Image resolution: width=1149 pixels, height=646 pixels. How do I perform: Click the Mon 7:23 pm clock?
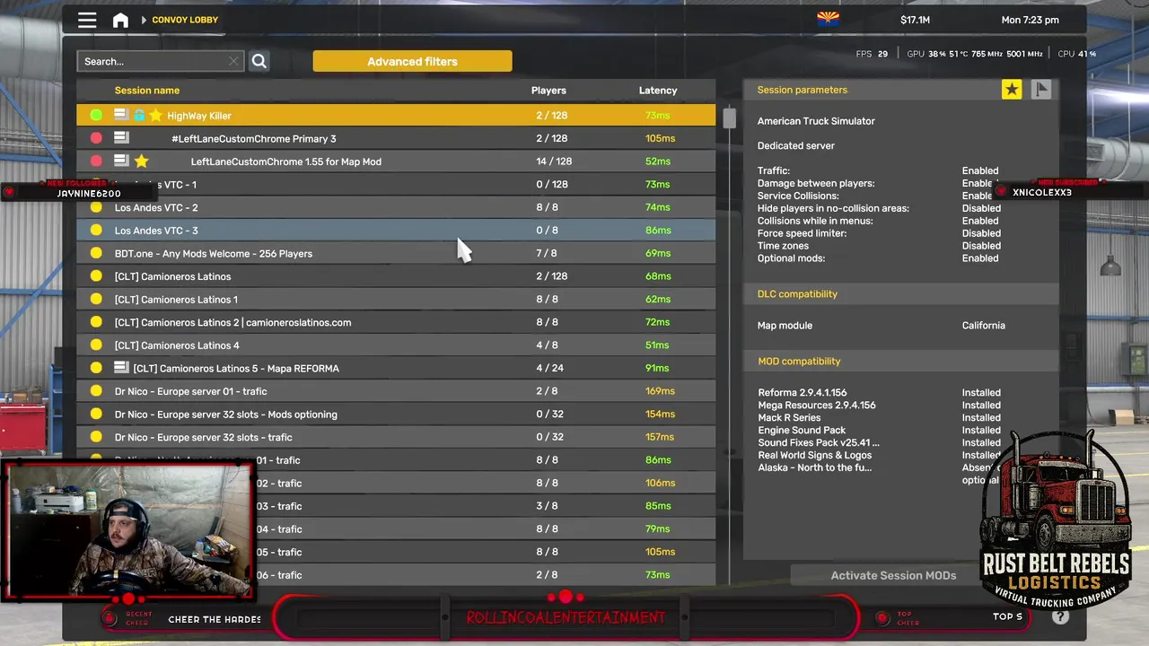(x=1030, y=20)
